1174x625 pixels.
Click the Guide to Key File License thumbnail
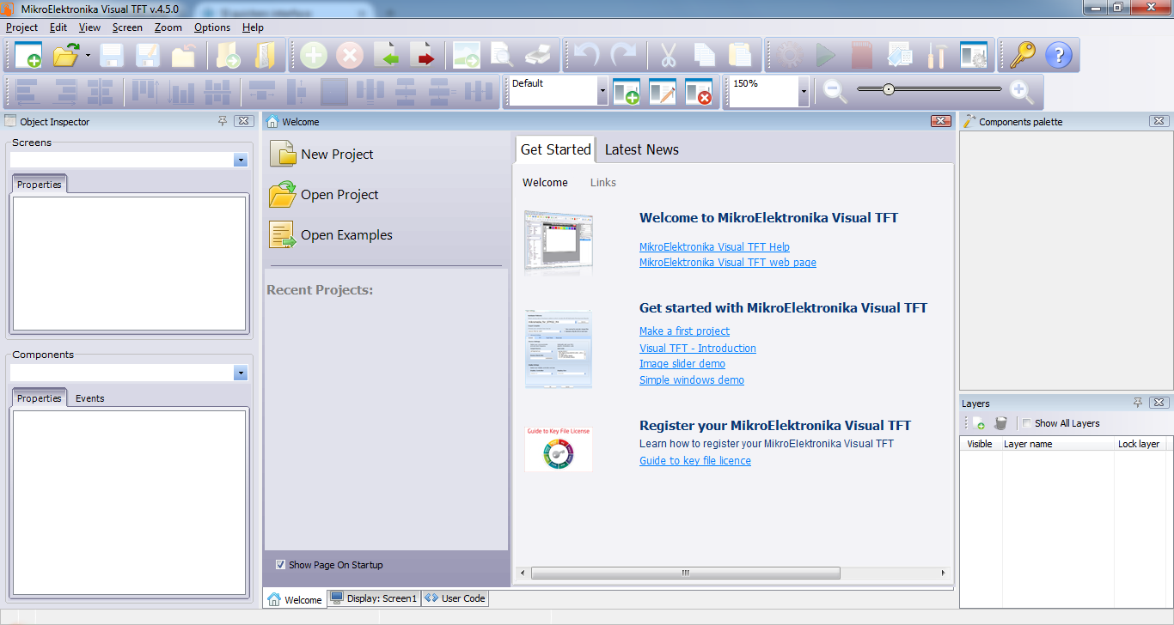[559, 449]
